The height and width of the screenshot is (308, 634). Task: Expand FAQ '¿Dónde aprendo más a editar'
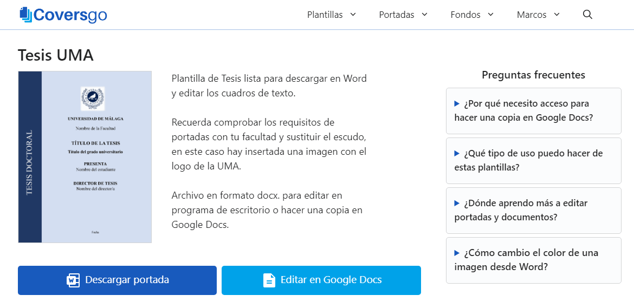click(533, 211)
